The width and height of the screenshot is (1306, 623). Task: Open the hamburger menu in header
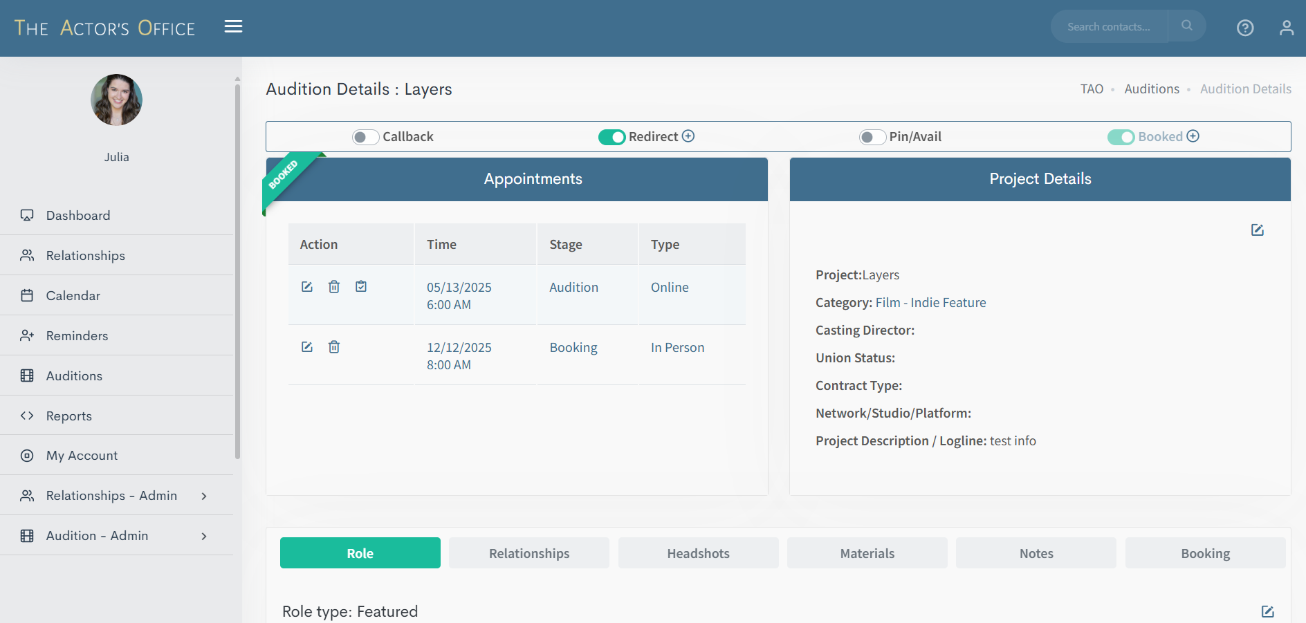233,26
